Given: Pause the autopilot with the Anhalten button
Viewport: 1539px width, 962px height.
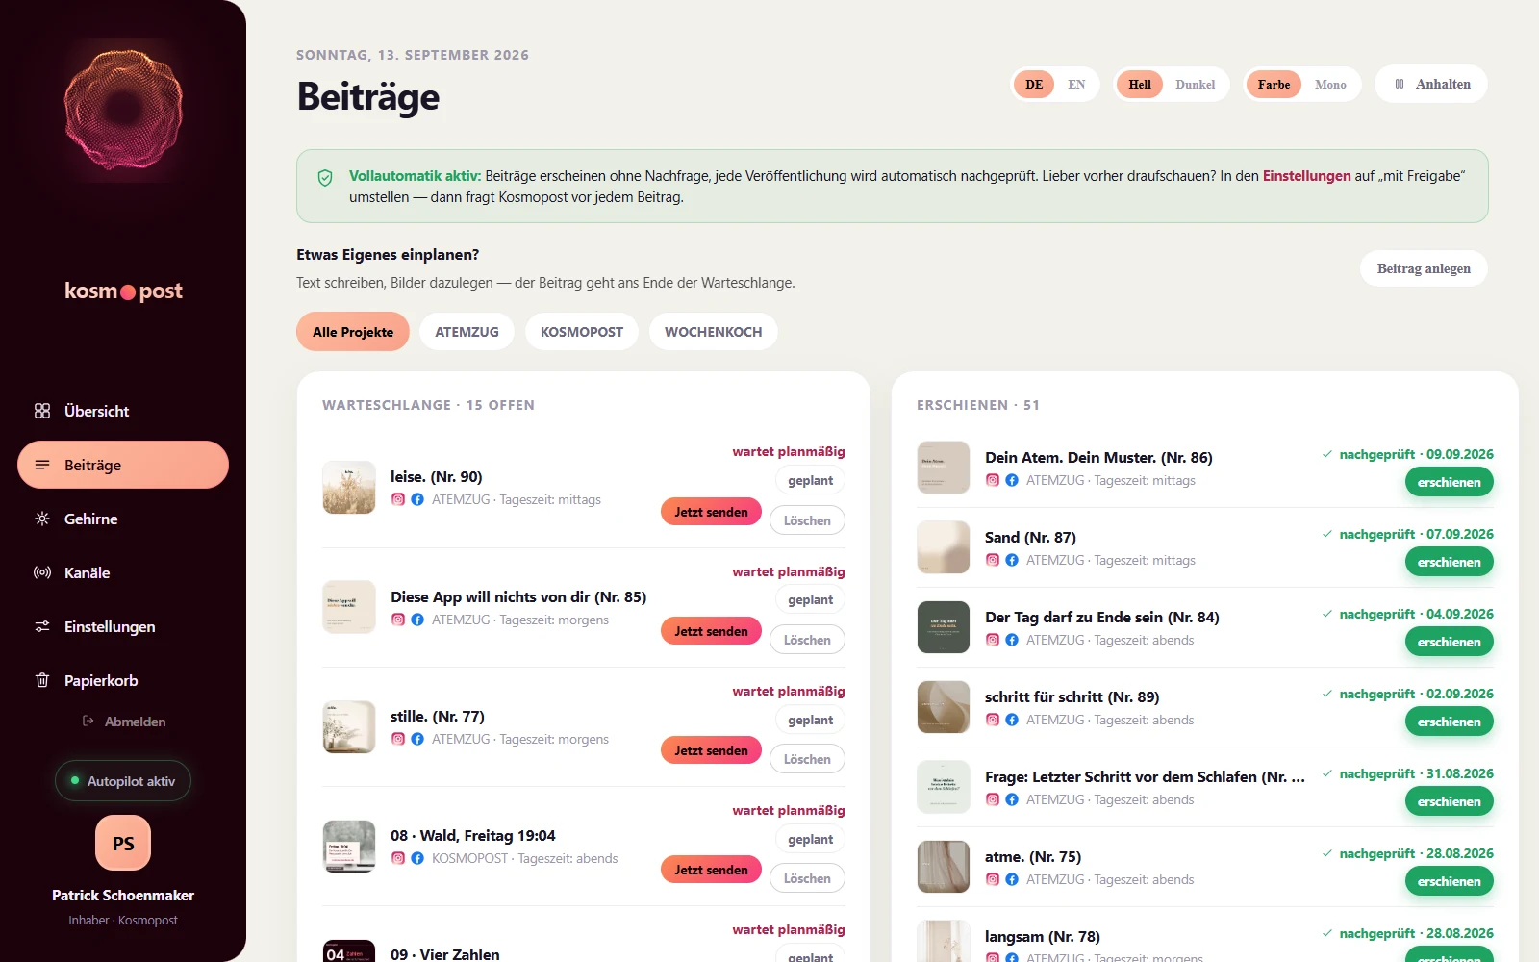Looking at the screenshot, I should pyautogui.click(x=1431, y=84).
